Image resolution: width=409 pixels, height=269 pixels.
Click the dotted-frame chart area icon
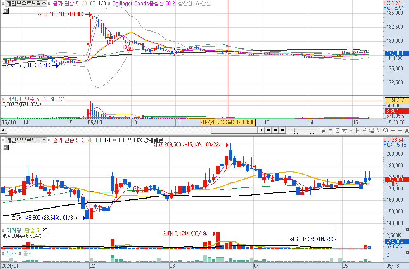pos(336,130)
